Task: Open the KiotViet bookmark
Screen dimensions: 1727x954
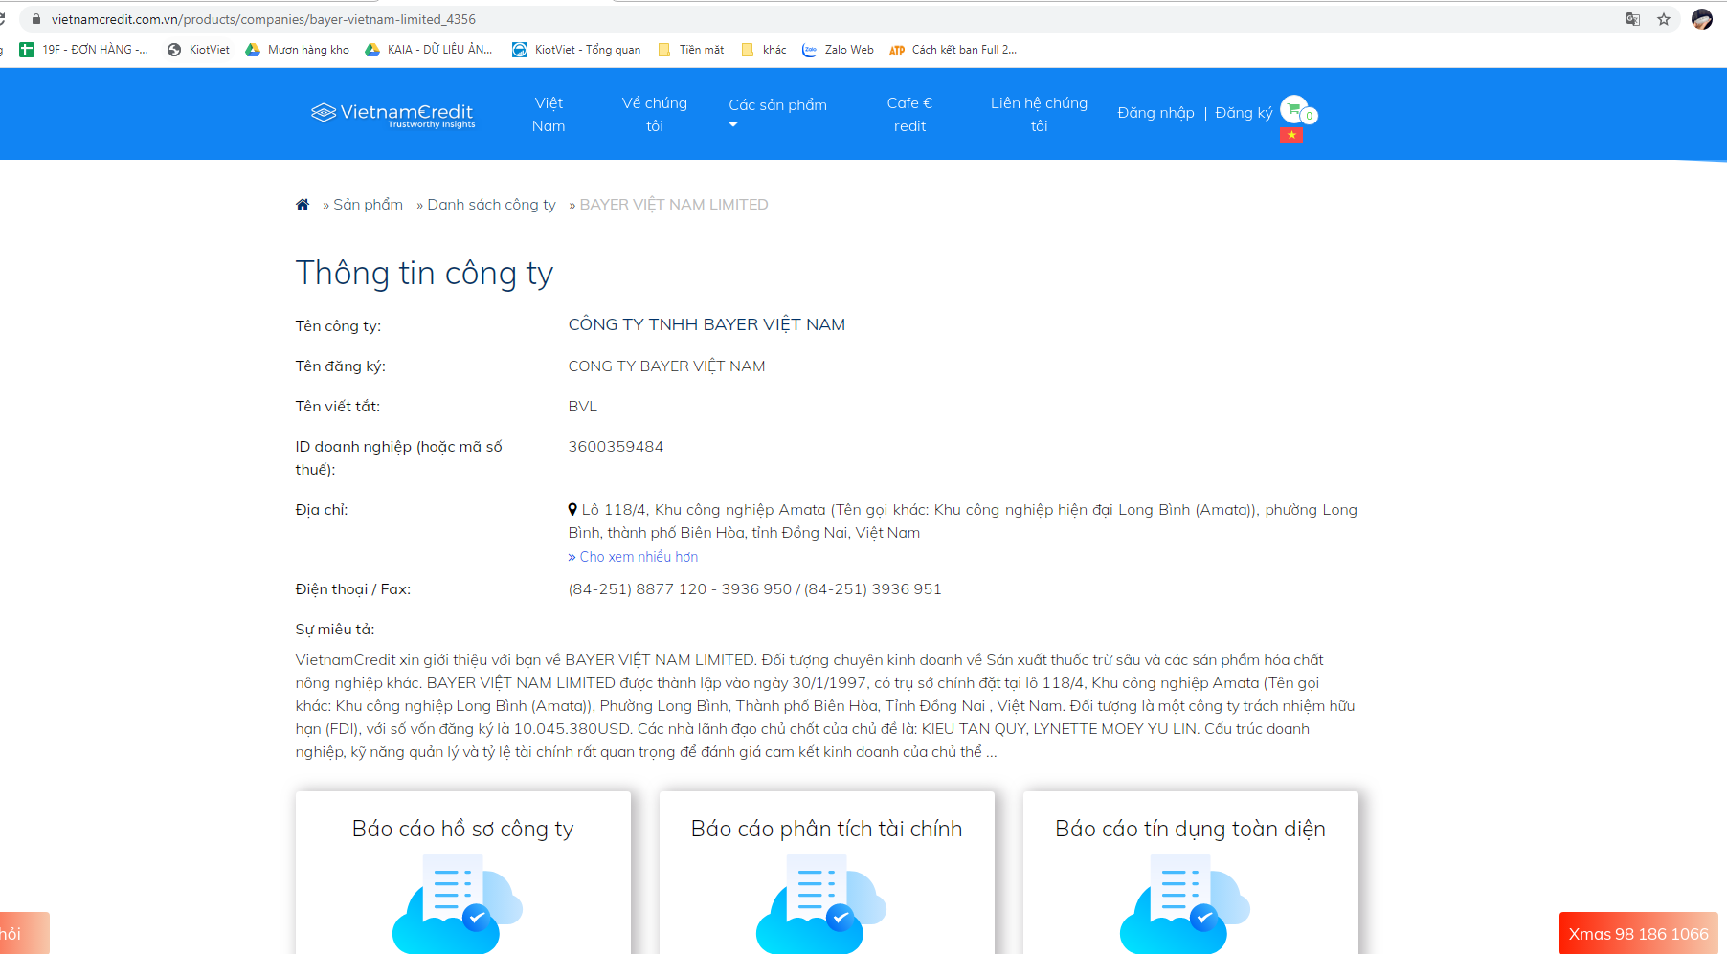Action: coord(198,50)
